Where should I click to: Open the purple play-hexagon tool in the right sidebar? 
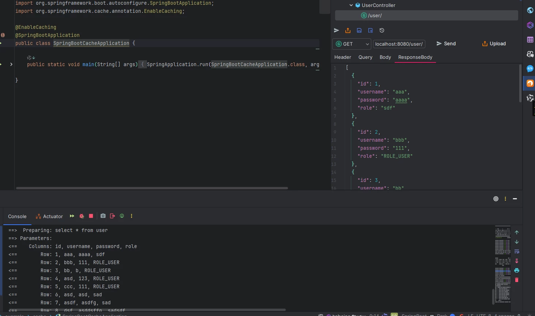click(x=530, y=25)
